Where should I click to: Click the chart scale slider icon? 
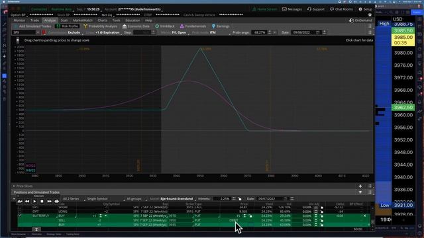pos(18,40)
